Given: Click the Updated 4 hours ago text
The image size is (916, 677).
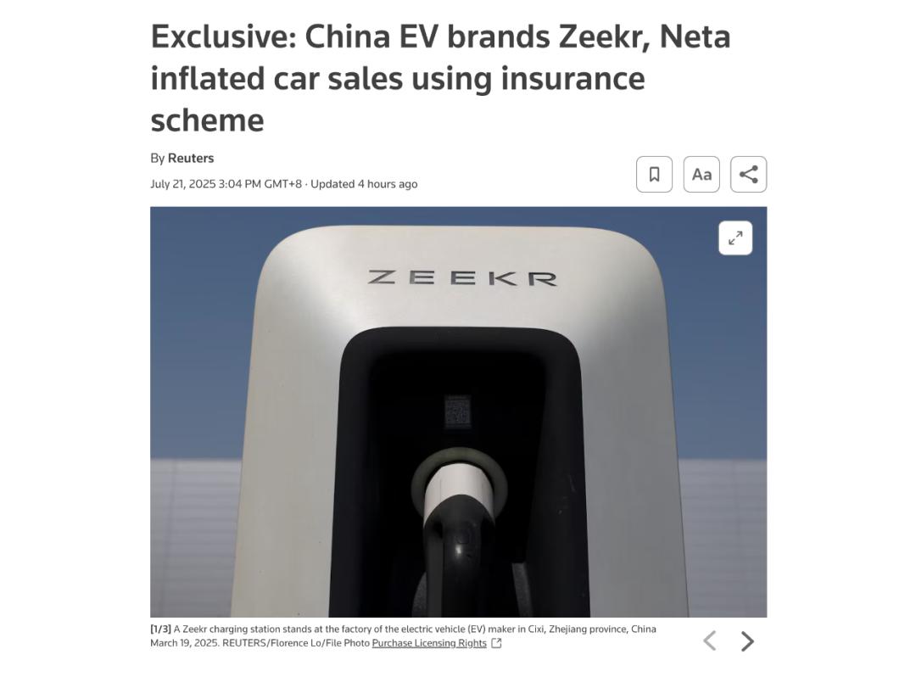Looking at the screenshot, I should click(364, 184).
